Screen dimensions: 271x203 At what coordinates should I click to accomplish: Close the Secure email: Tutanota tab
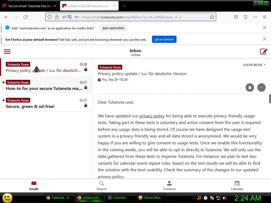point(55,6)
